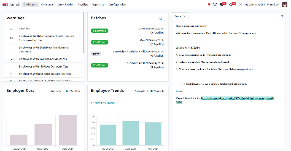Click Confirmed badge of May 2024 batch
The height and width of the screenshot is (151, 291).
(100, 42)
